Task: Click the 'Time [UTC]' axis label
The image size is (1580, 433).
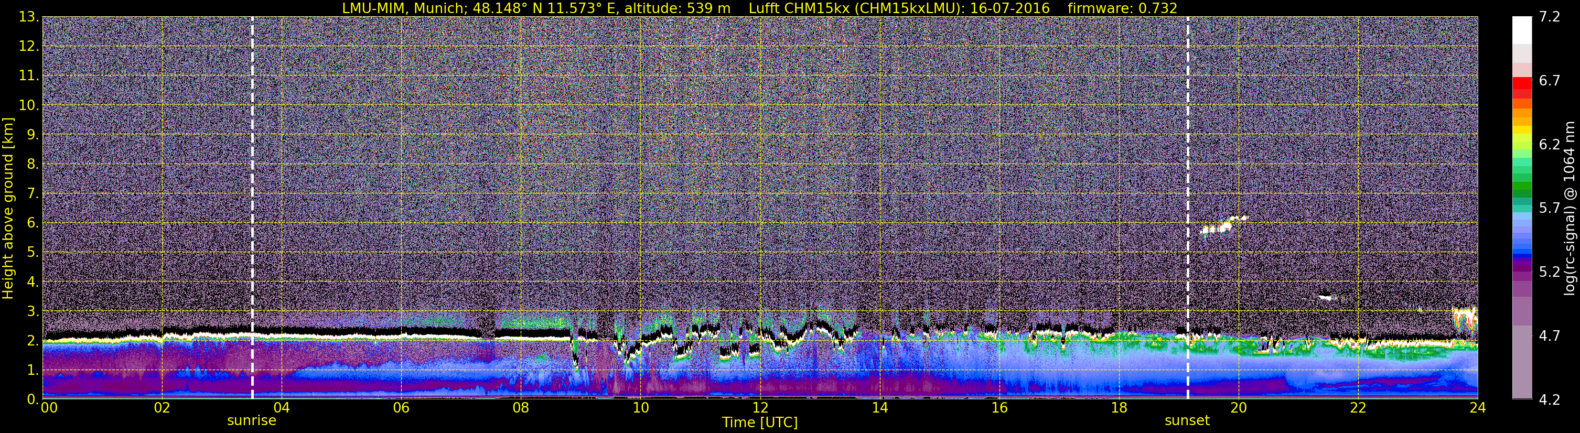Action: click(x=760, y=423)
